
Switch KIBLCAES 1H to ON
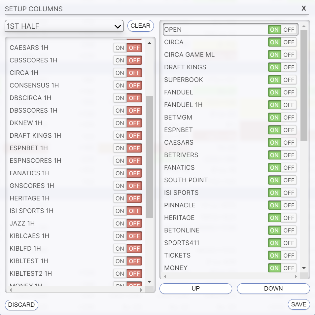point(120,236)
